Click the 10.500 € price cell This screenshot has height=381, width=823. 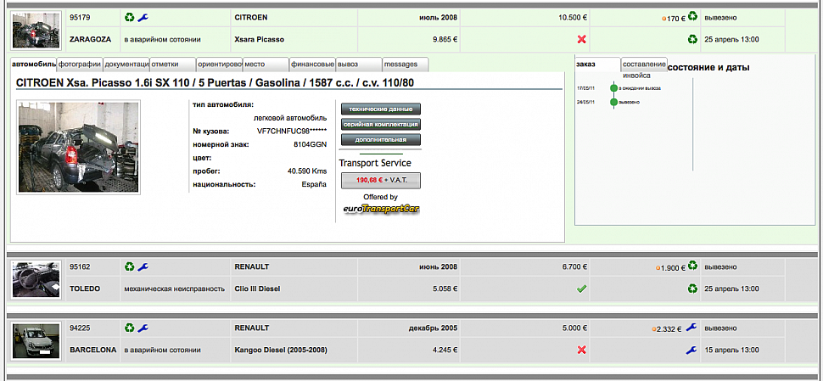point(525,17)
